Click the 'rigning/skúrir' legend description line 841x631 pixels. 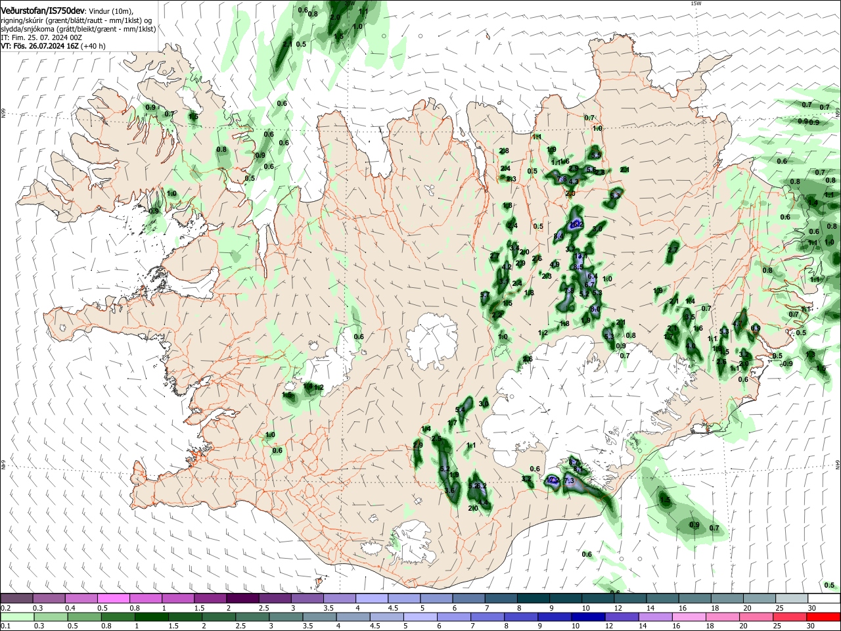[x=77, y=20]
